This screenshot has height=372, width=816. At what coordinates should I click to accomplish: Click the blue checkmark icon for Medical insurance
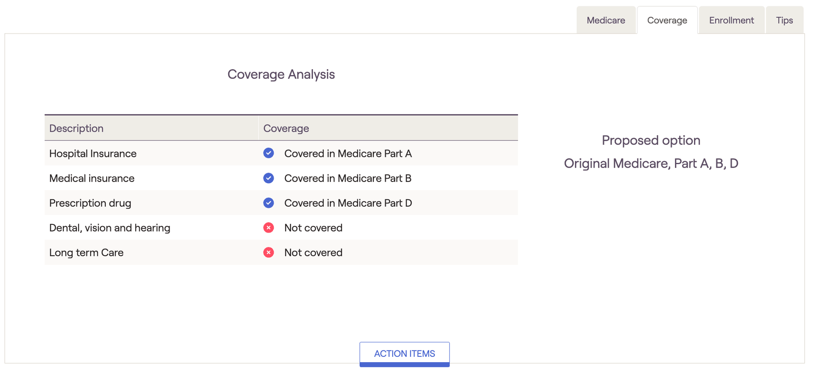(269, 178)
